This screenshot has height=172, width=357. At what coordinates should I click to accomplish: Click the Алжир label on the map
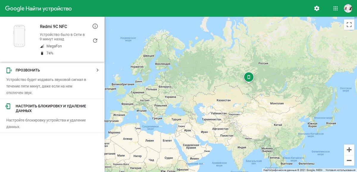pos(128,139)
